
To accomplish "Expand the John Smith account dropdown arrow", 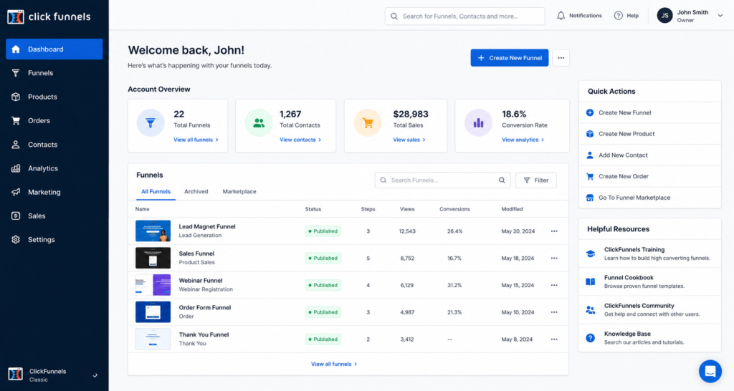I will tap(720, 16).
